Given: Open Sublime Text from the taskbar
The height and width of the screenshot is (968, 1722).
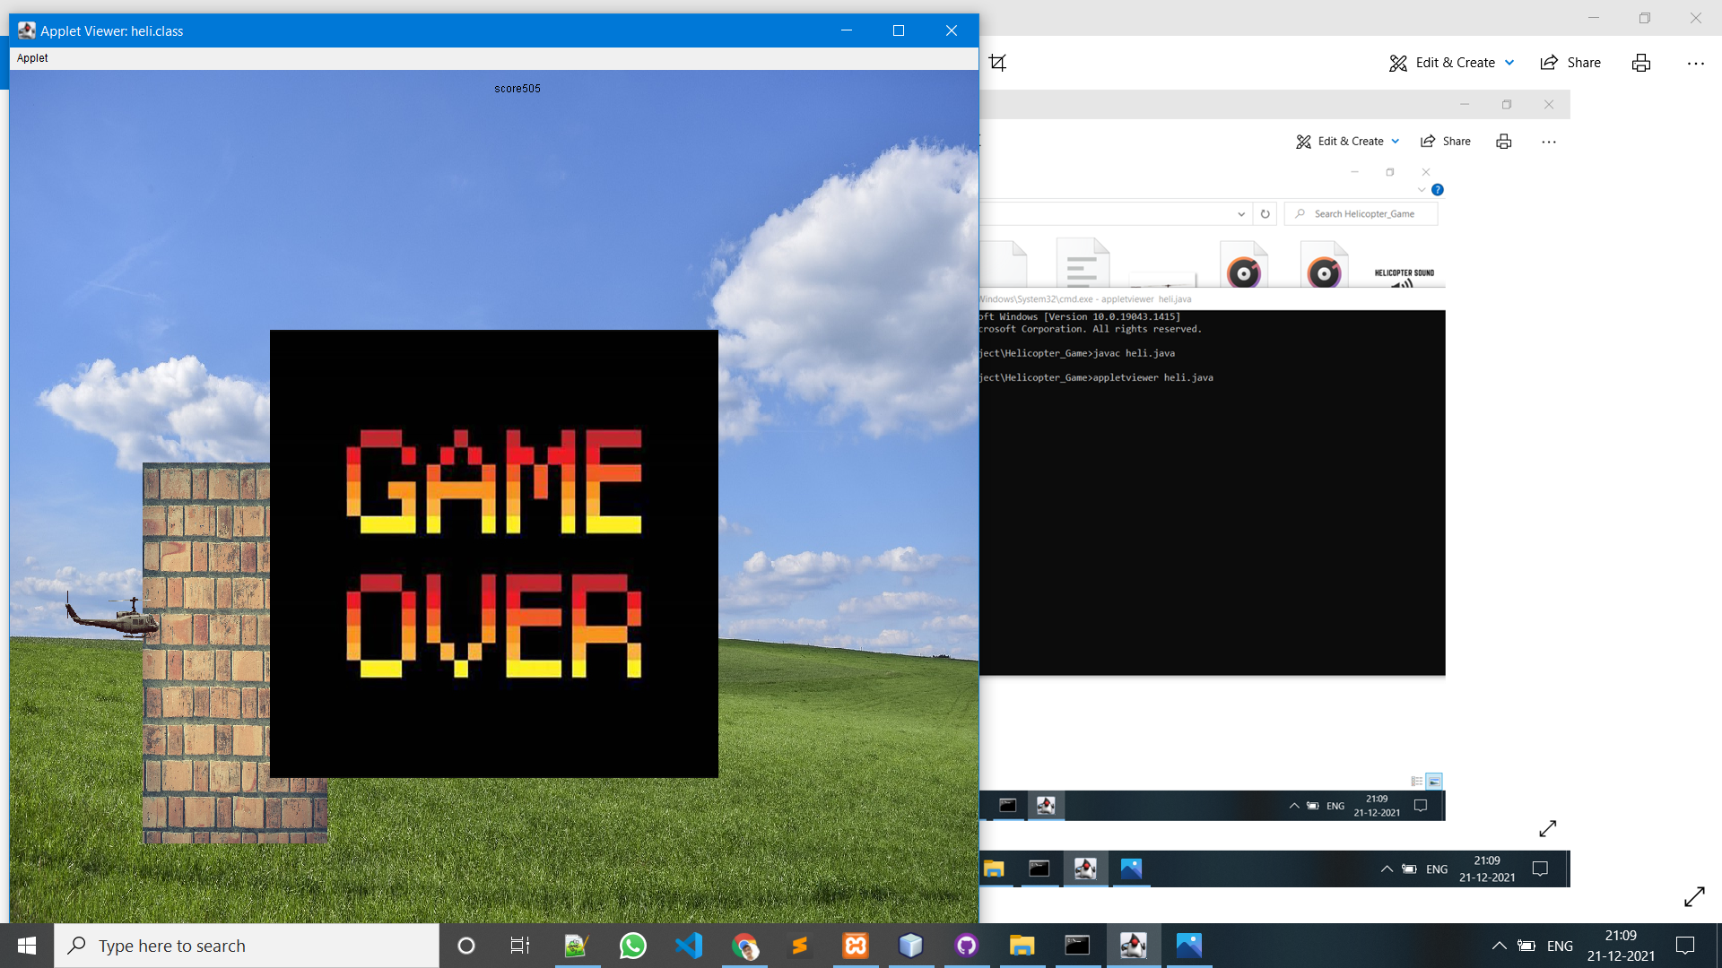Looking at the screenshot, I should tap(801, 945).
